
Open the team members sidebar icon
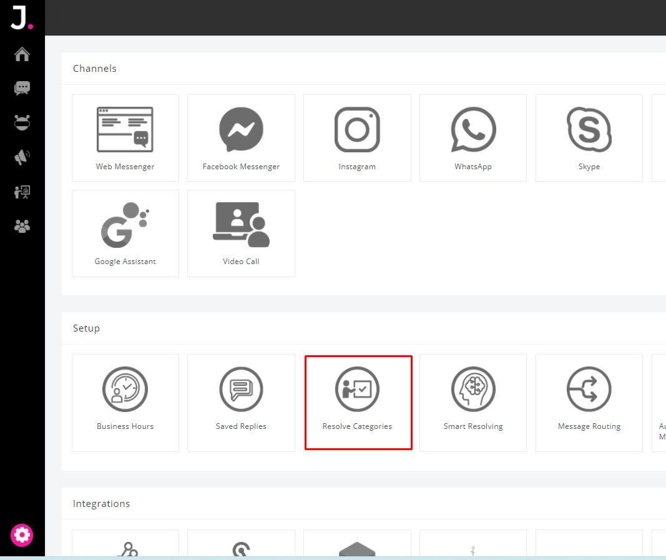coord(22,226)
